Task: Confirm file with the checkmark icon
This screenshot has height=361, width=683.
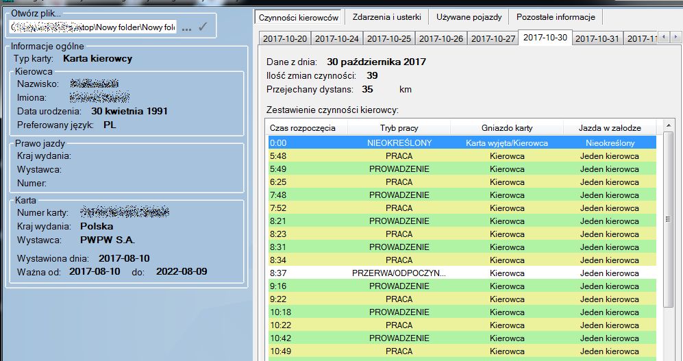Action: [203, 27]
